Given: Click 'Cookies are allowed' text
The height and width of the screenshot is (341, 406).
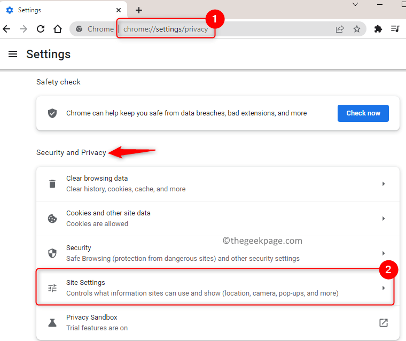Looking at the screenshot, I should [97, 223].
